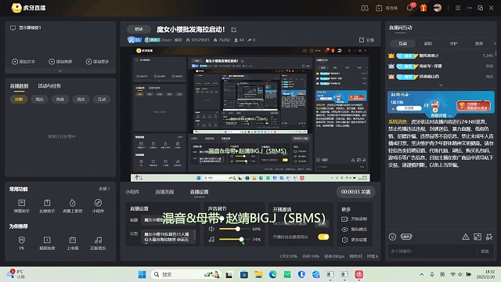Click 添加文字 add text button
Screen dimensions: 501x282
pyautogui.click(x=23, y=61)
